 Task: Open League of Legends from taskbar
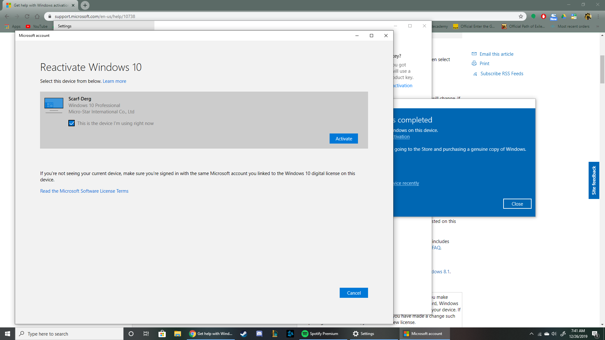coord(275,334)
